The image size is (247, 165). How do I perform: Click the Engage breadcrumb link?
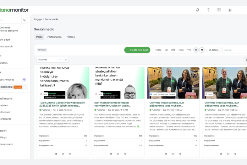[38, 19]
